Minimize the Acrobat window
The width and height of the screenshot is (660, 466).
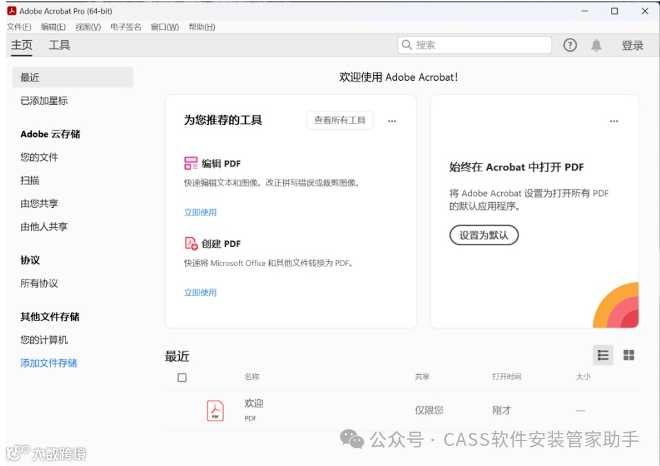pos(585,11)
